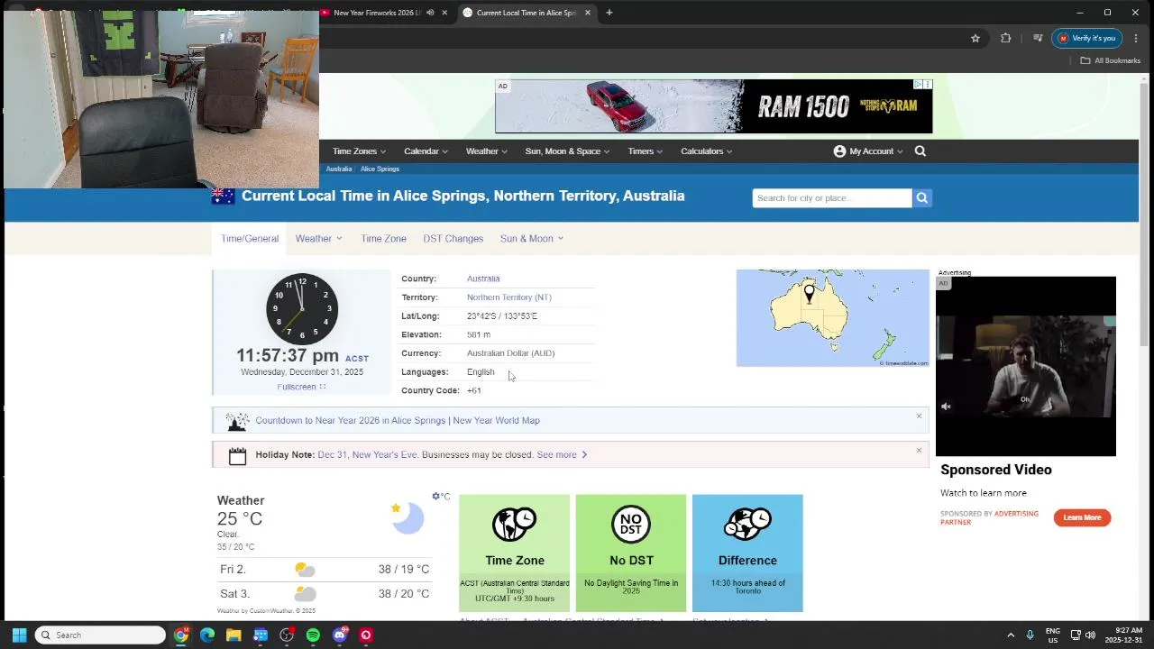Click the site search magnifier in nav bar
This screenshot has width=1154, height=649.
tap(920, 151)
